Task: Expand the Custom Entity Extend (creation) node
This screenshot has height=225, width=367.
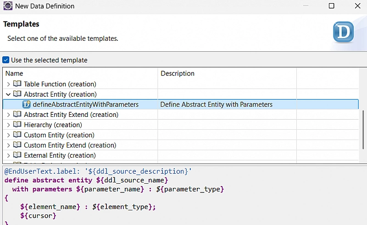Action: coord(8,145)
